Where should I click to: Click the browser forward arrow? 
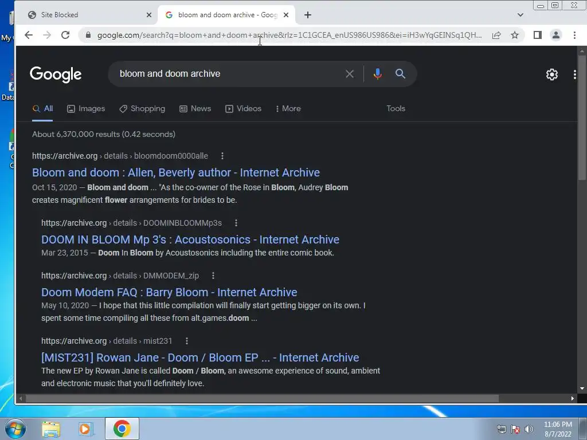[x=47, y=35]
